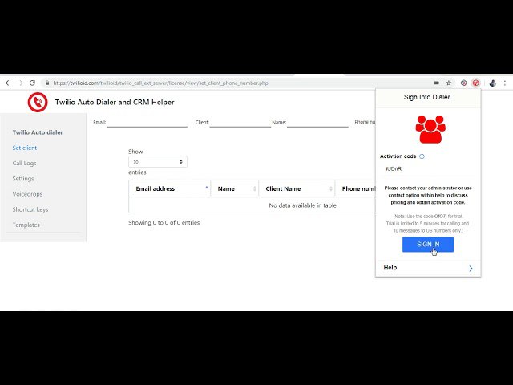Click the browser address bar URL
513x385 pixels.
coord(160,83)
